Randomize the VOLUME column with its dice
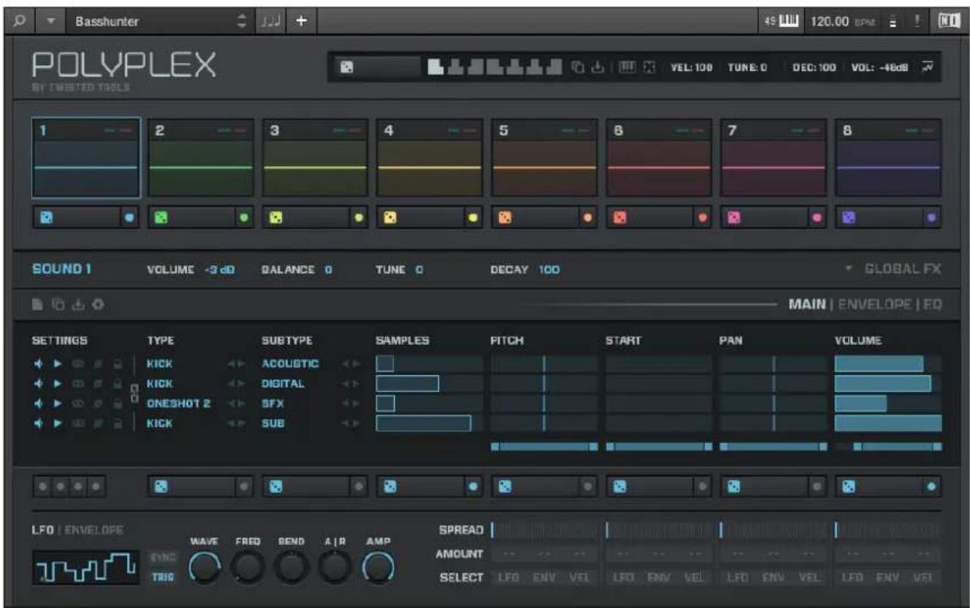Image resolution: width=970 pixels, height=608 pixels. 849,487
